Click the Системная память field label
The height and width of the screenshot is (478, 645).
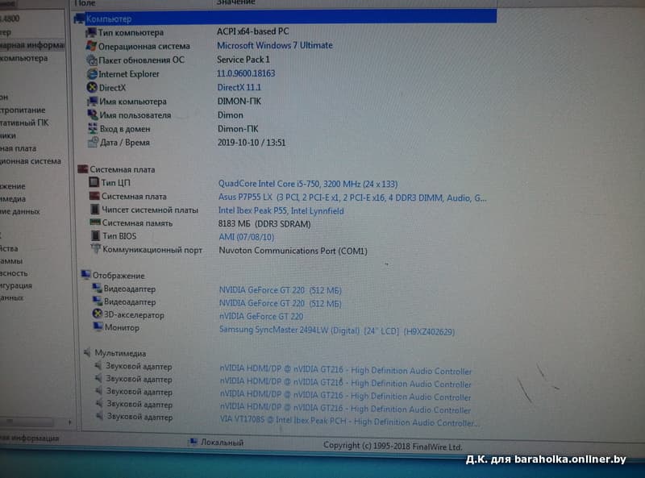pyautogui.click(x=137, y=222)
